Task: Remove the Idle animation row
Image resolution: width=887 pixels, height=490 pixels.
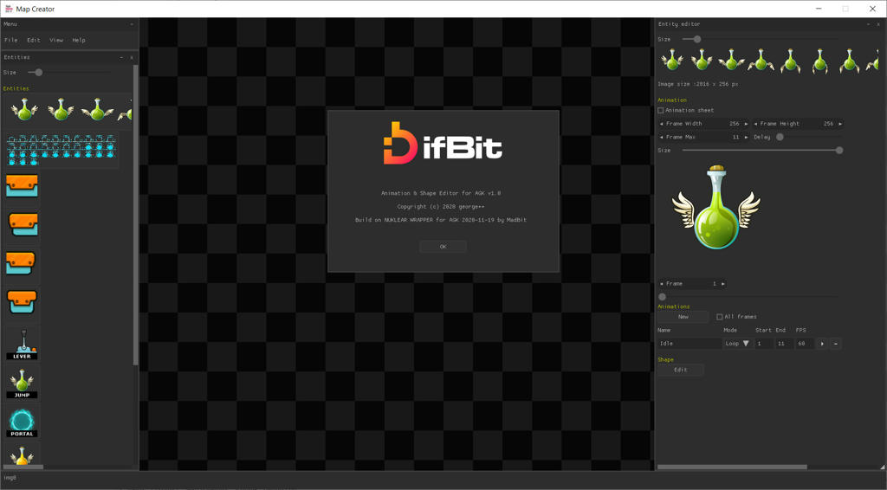Action: pyautogui.click(x=836, y=344)
